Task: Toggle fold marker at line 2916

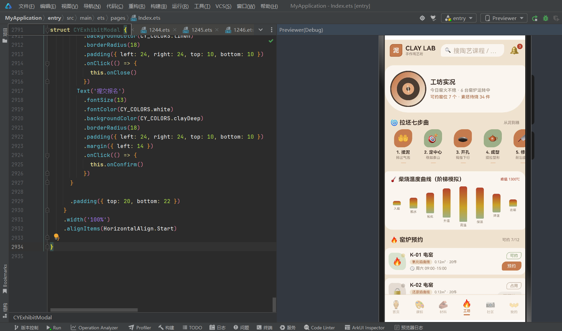Action: [x=47, y=82]
